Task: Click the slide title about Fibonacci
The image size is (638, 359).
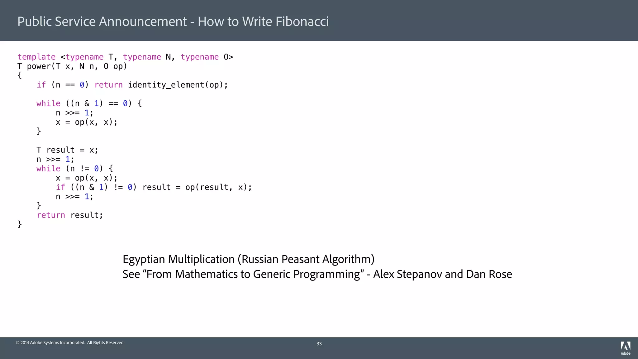Action: pyautogui.click(x=173, y=22)
